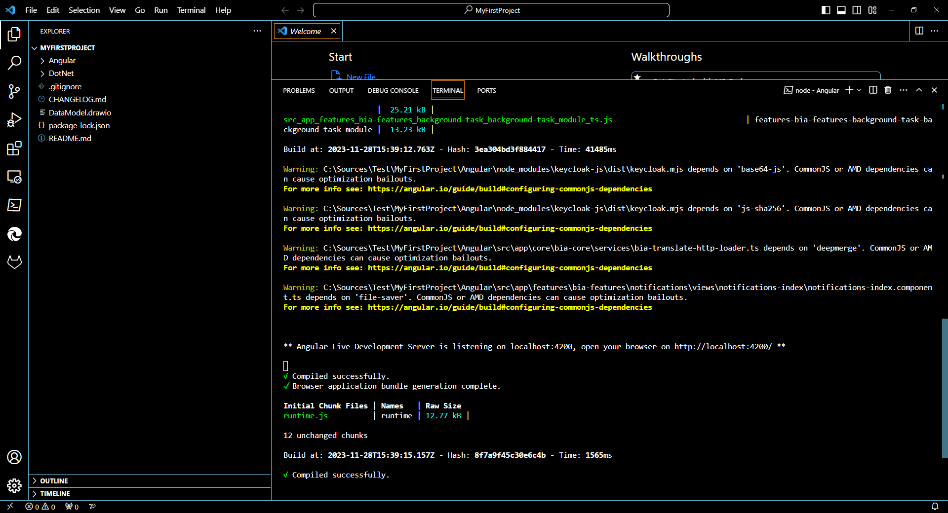Open the Search view icon
Viewport: 948px width, 513px height.
(14, 63)
